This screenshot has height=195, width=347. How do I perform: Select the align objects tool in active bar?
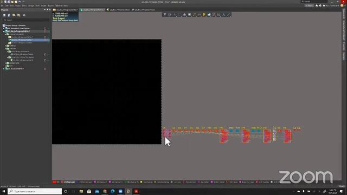(184, 15)
